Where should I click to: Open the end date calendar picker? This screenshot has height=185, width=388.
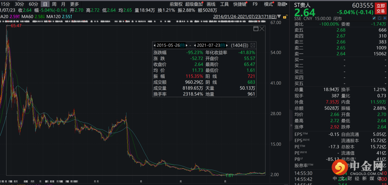(222, 46)
